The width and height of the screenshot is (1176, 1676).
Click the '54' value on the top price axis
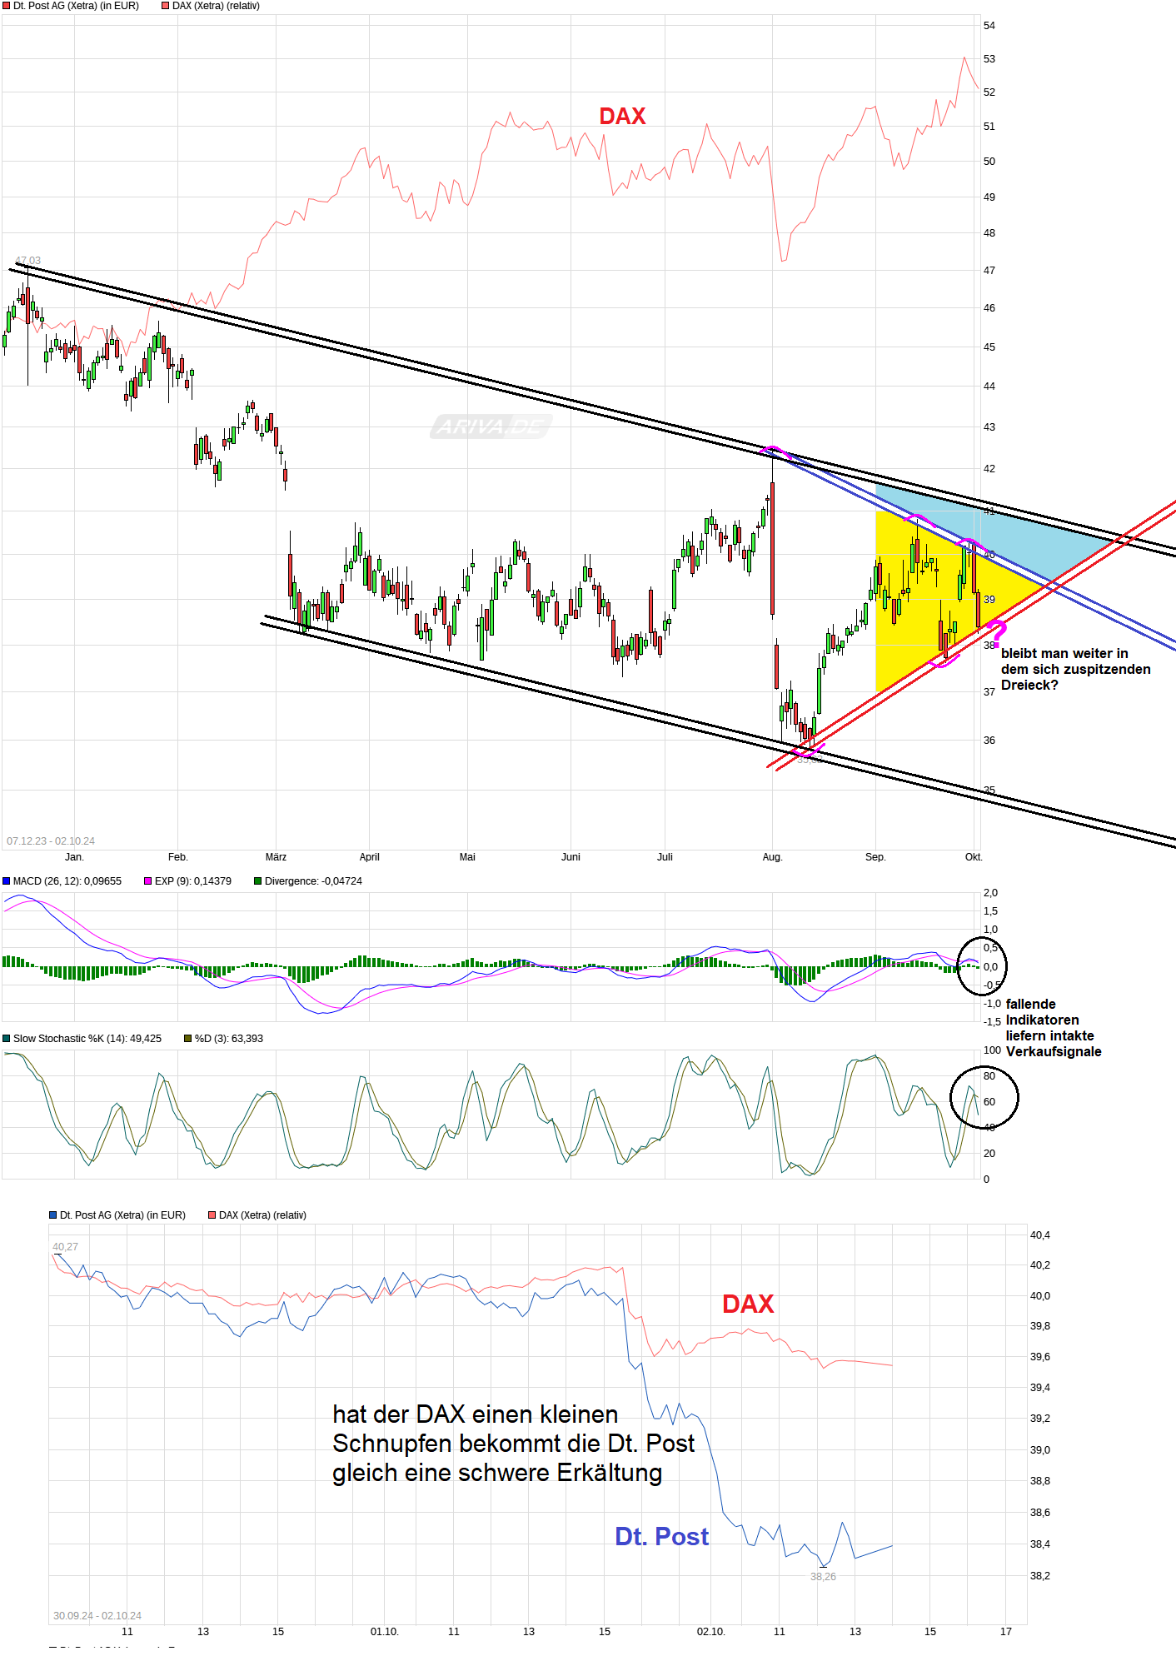tap(989, 26)
